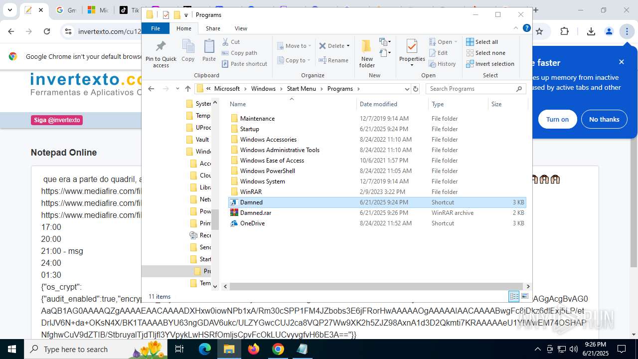Screen dimensions: 638x359
Task: Click Invert selection
Action: pyautogui.click(x=490, y=64)
